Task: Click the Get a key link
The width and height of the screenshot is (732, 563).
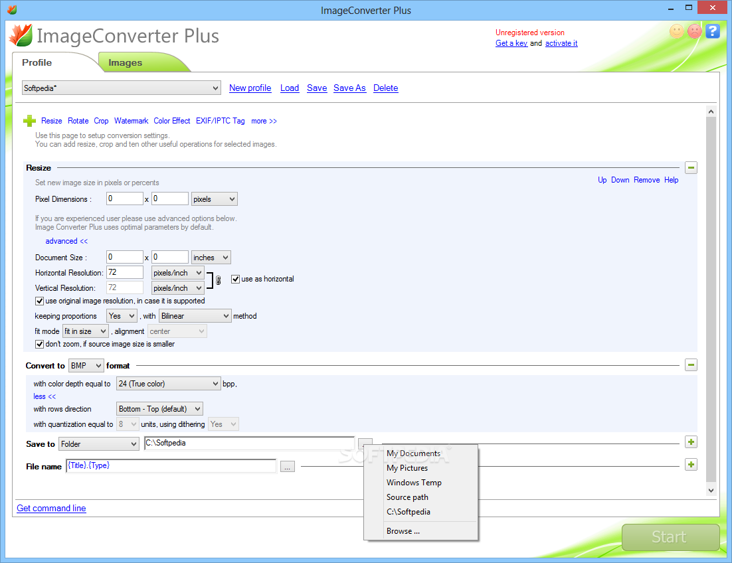Action: [x=511, y=43]
